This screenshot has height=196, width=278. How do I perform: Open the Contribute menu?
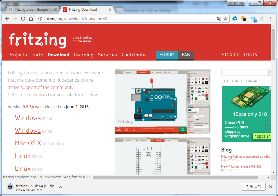click(133, 55)
